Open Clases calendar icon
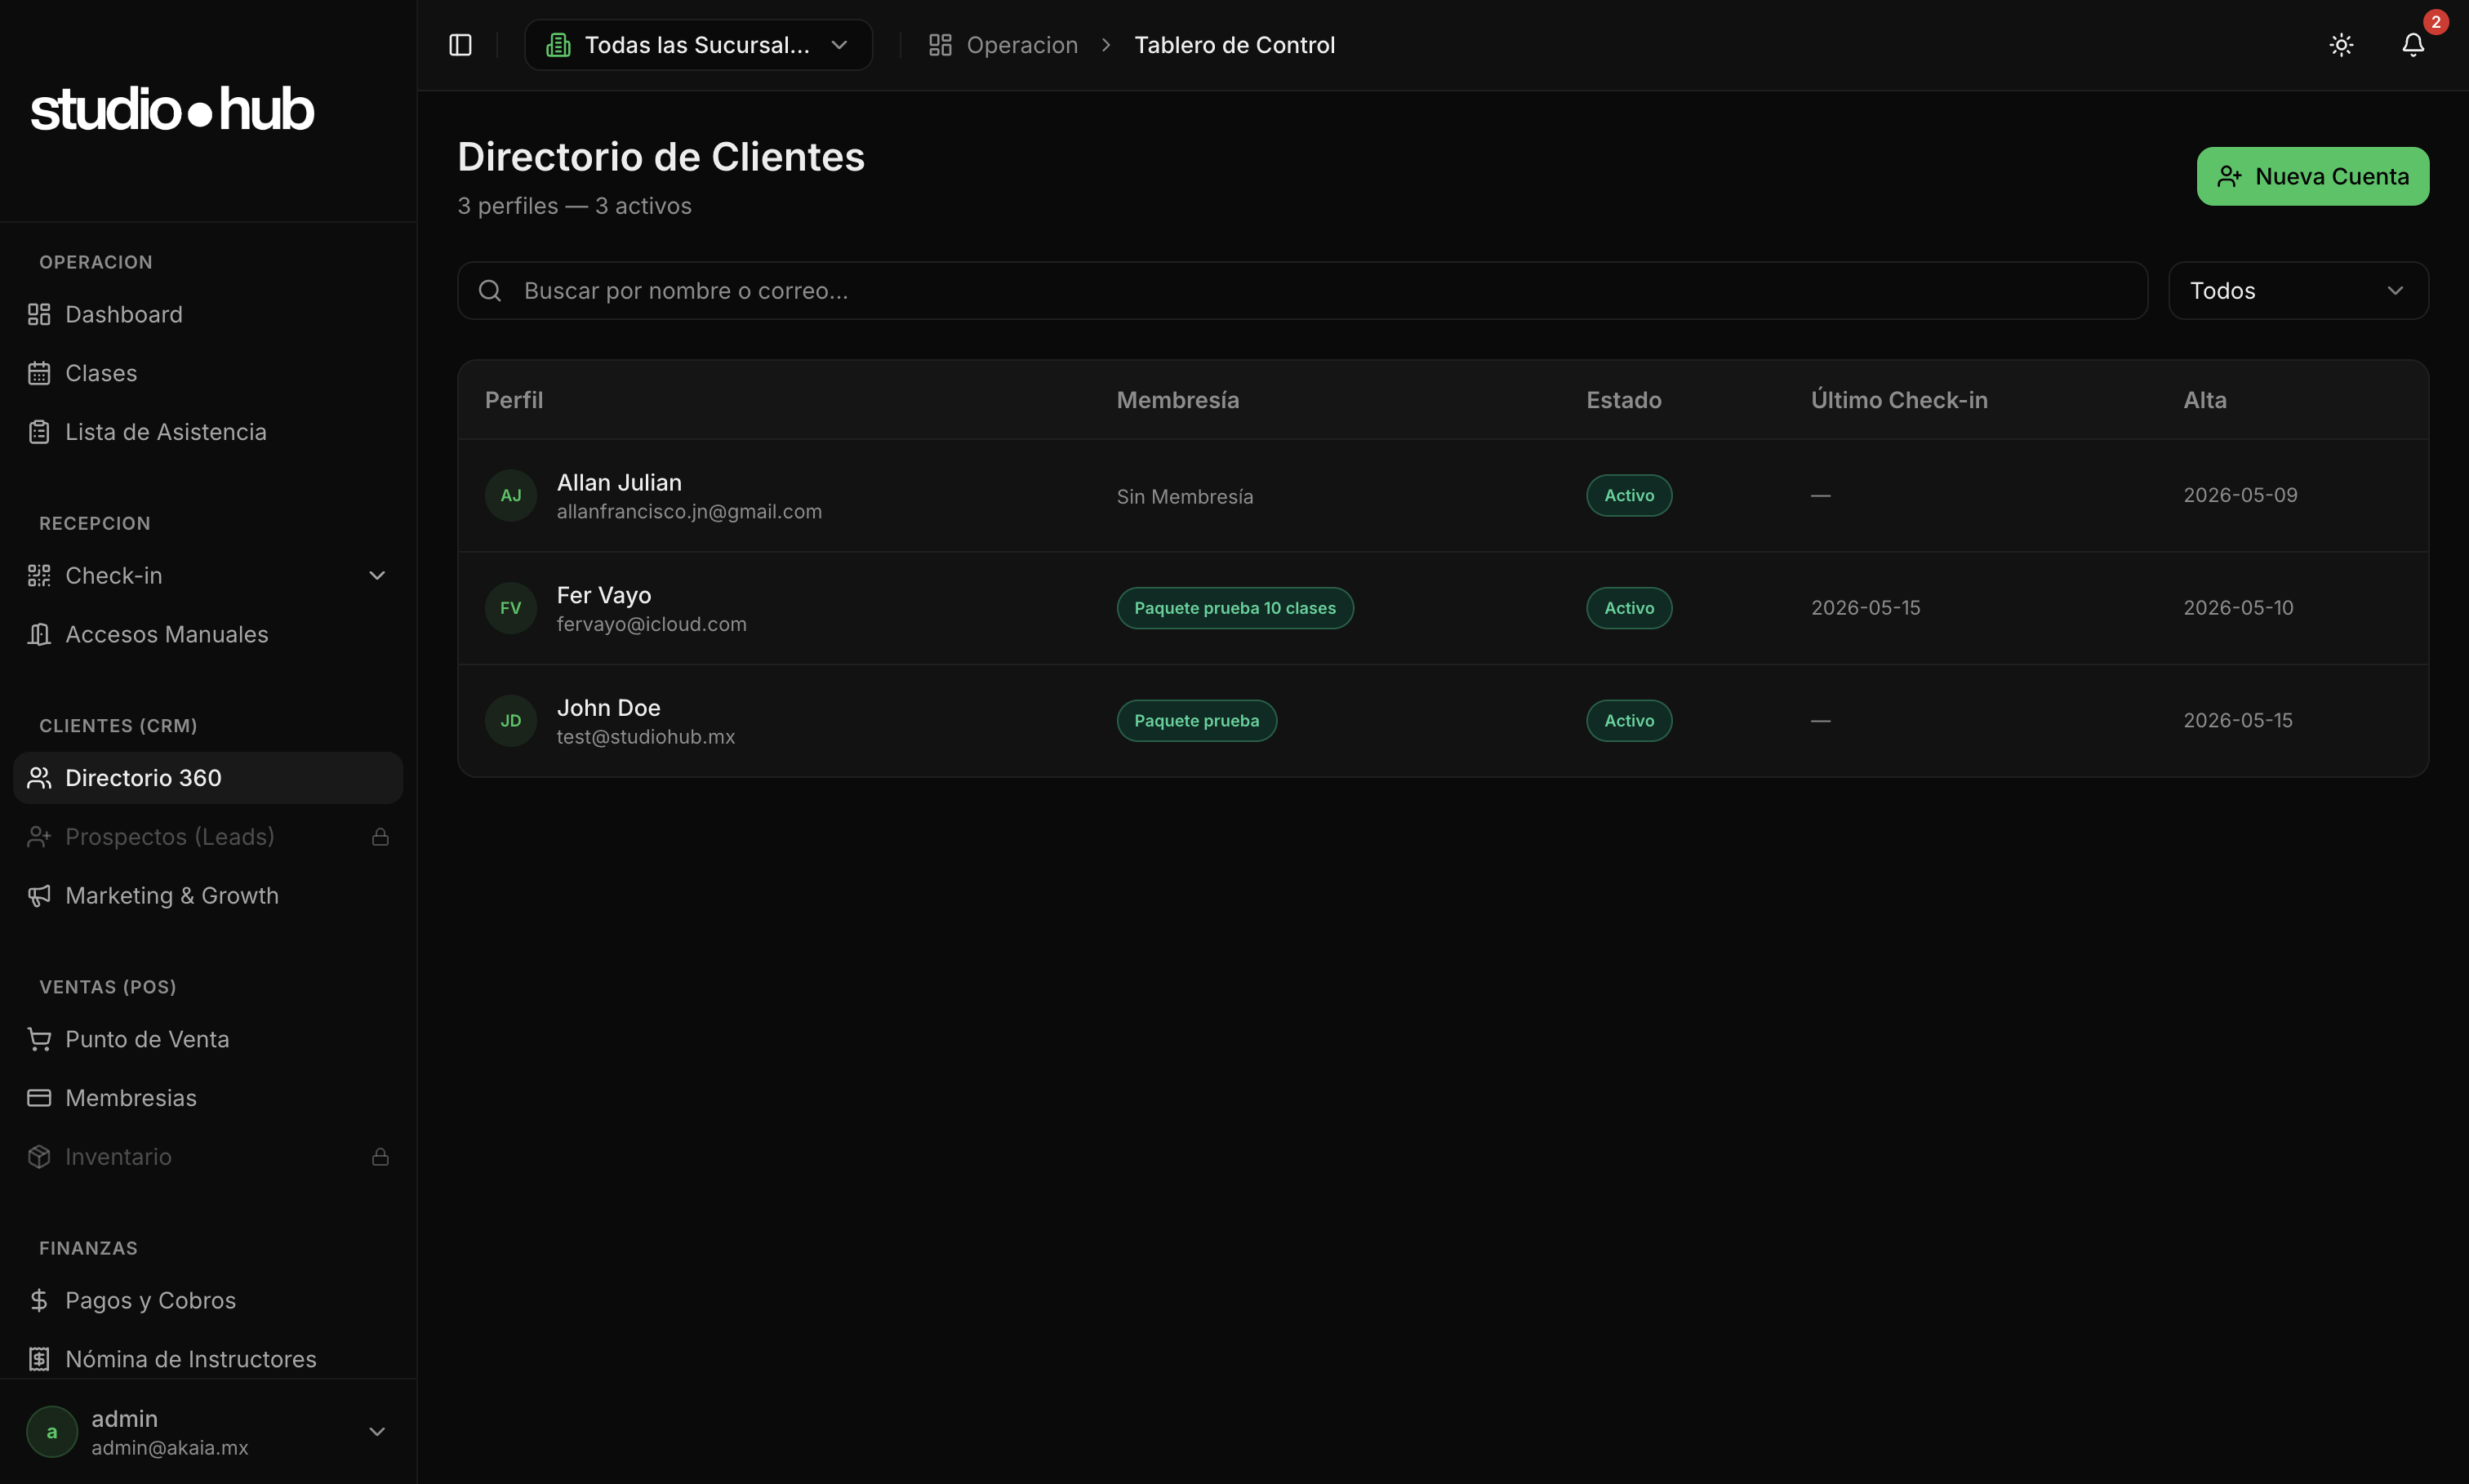 coord(39,373)
